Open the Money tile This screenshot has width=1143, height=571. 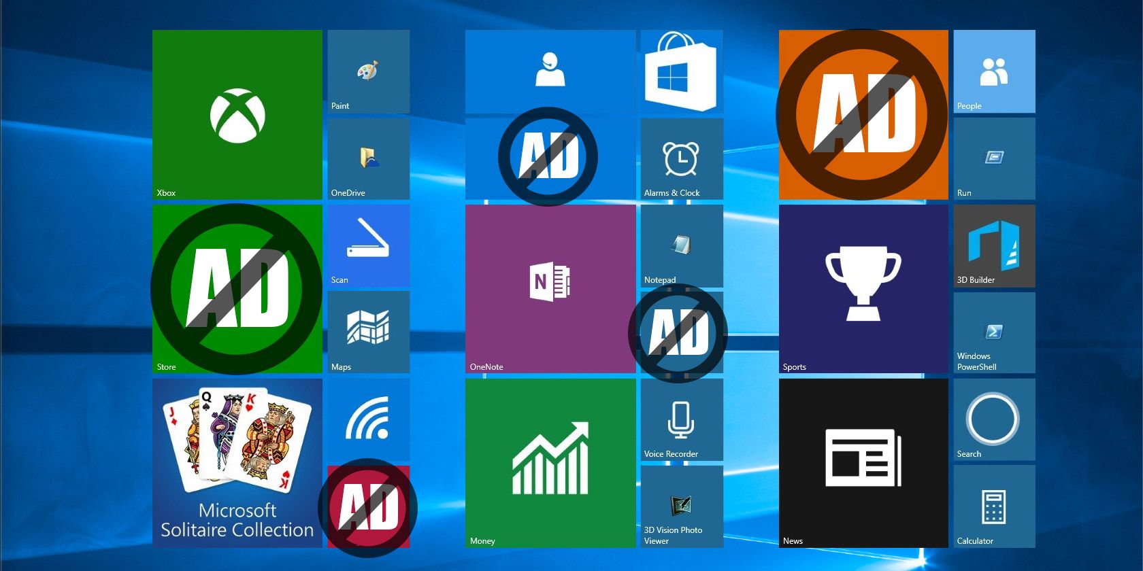[550, 463]
